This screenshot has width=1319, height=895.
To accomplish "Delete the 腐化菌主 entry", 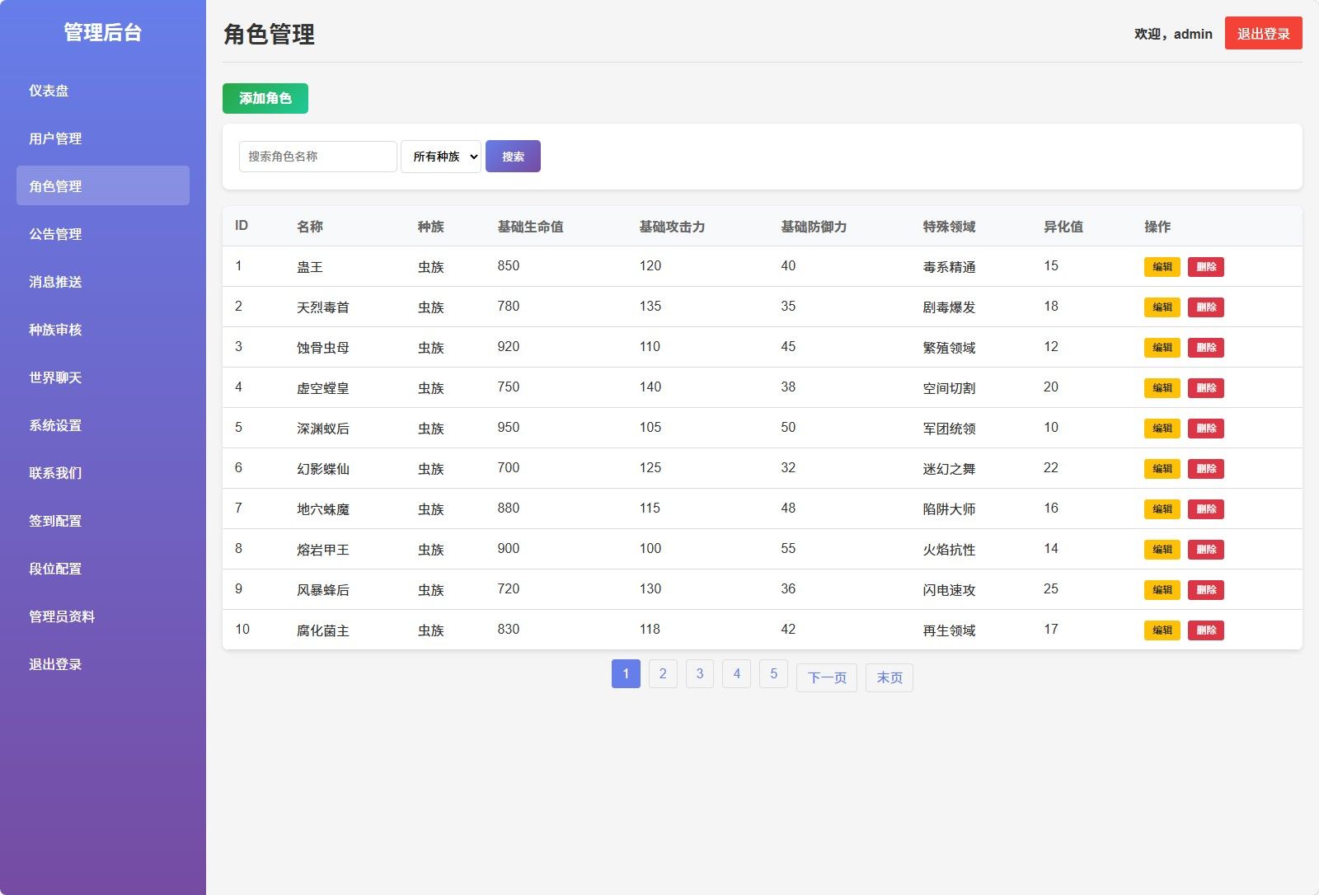I will 1206,630.
